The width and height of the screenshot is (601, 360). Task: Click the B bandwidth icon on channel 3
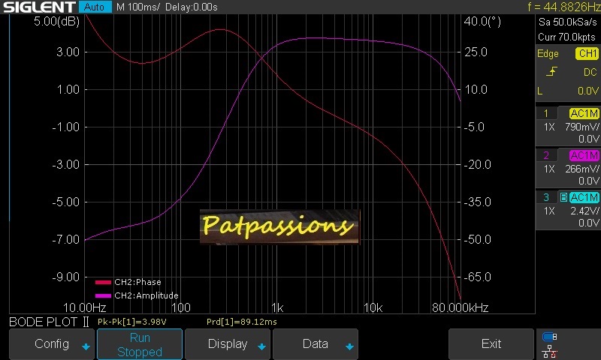point(563,197)
